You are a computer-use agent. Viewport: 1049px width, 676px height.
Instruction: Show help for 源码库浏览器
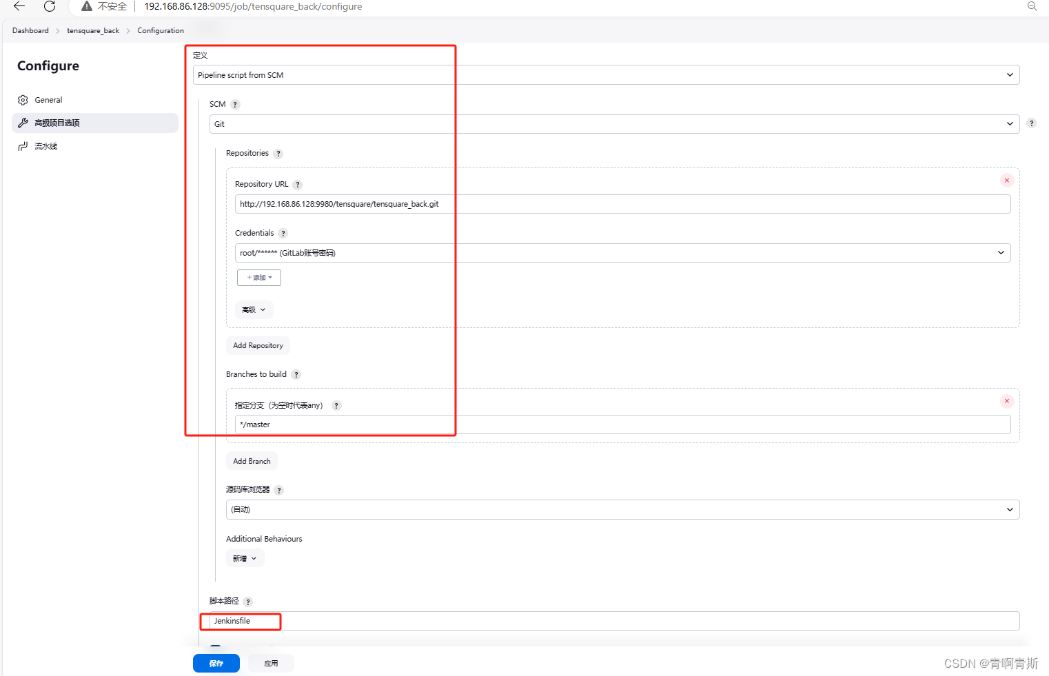[279, 491]
